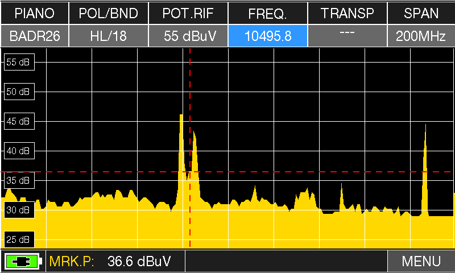This screenshot has width=455, height=273.
Task: Click the 25 dB scale label
Action: 19,239
